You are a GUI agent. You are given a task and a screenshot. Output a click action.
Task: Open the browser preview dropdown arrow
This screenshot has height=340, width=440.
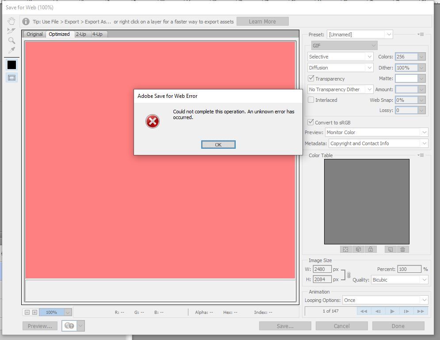80,326
